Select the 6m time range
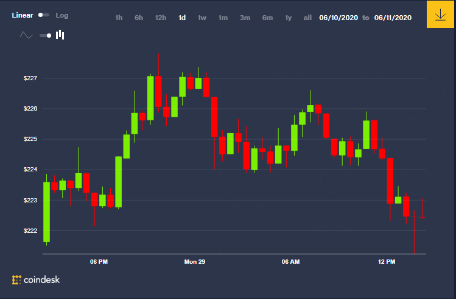Viewport: 456px width, 299px height. click(267, 18)
